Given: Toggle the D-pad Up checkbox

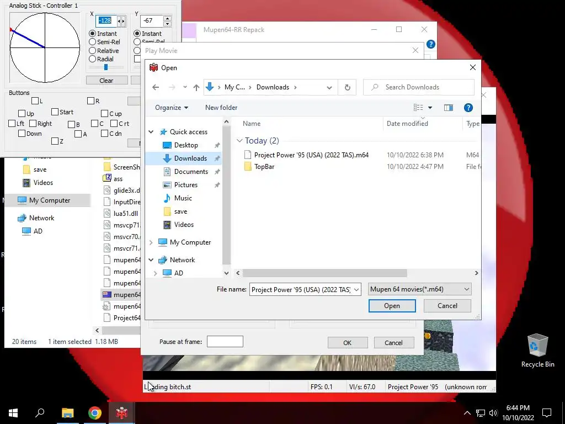Looking at the screenshot, I should (22, 114).
